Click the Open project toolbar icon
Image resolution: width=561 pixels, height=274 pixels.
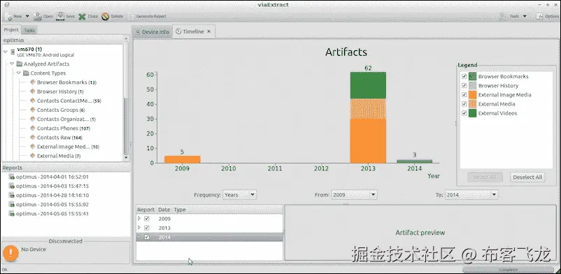pyautogui.click(x=38, y=16)
